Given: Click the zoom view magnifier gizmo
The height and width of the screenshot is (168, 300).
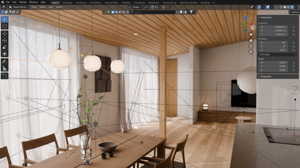Looking at the screenshot, I should coord(251,35).
